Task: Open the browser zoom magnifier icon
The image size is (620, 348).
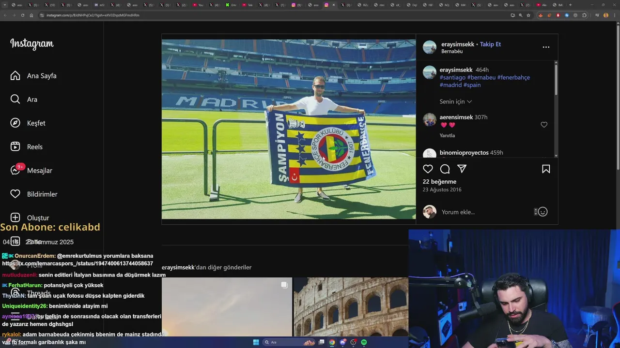Action: pos(521,15)
